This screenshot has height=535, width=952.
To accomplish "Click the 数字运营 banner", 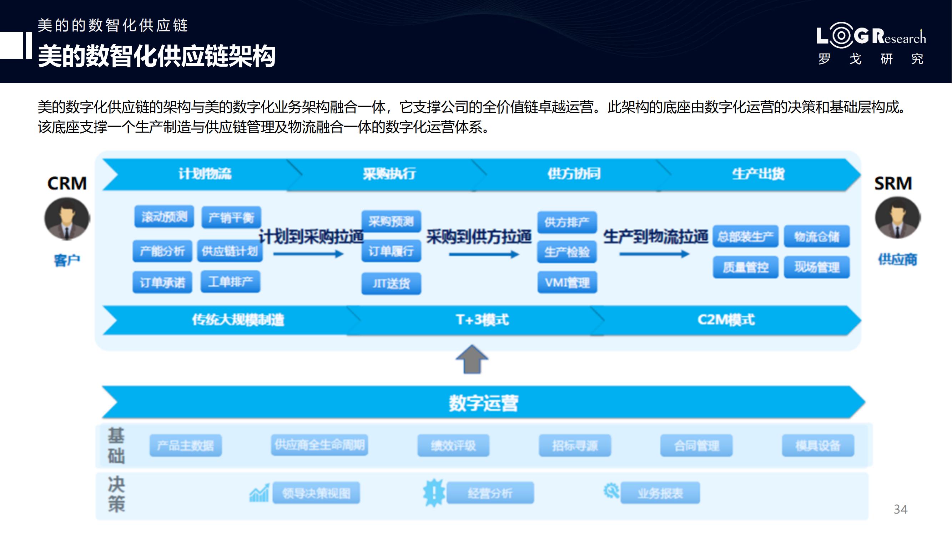I will coord(483,402).
